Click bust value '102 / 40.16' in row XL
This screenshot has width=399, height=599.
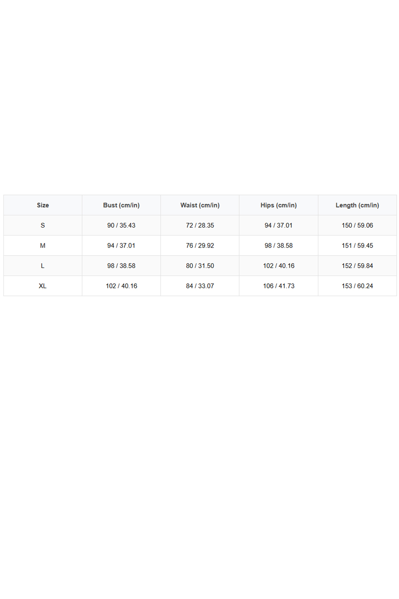tap(121, 286)
